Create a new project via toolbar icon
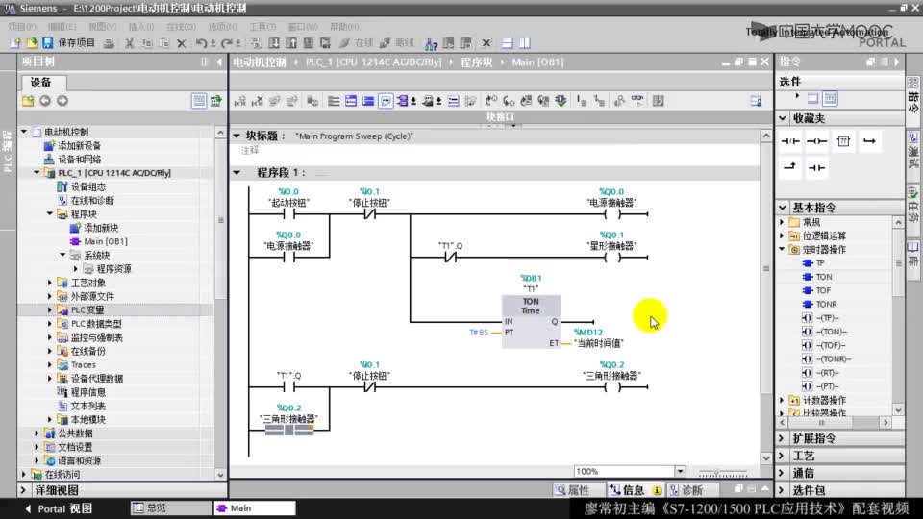 click(x=14, y=43)
